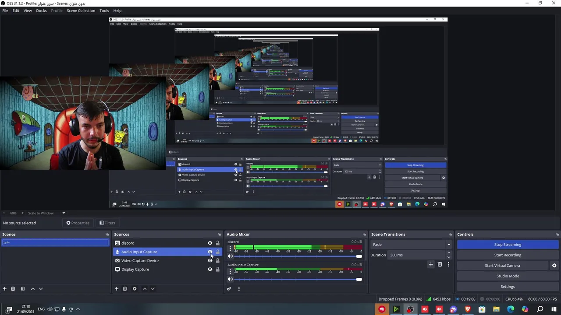The width and height of the screenshot is (561, 315).
Task: Move scene up with the arrow icon
Action: [32, 289]
